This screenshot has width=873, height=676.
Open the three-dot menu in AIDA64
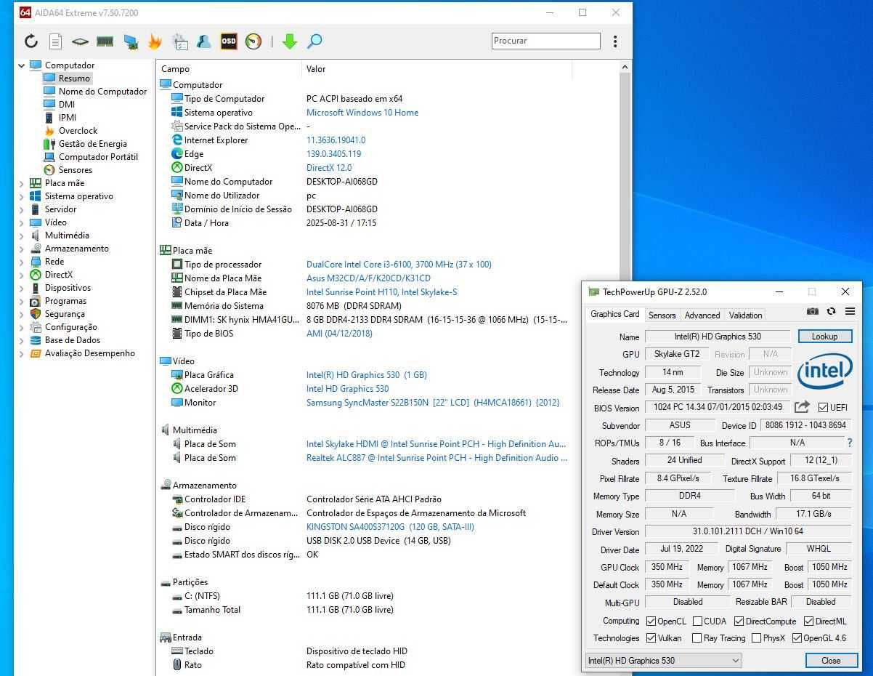(x=615, y=41)
